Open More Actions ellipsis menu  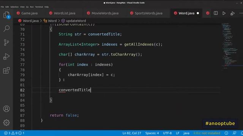coord(241,13)
